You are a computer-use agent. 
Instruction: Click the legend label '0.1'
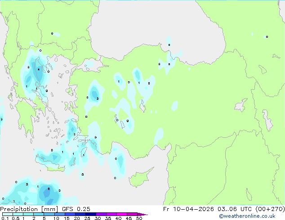click(5, 218)
